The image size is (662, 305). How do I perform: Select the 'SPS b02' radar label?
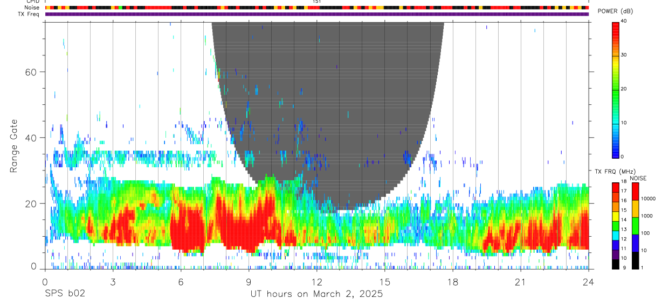[x=65, y=294]
